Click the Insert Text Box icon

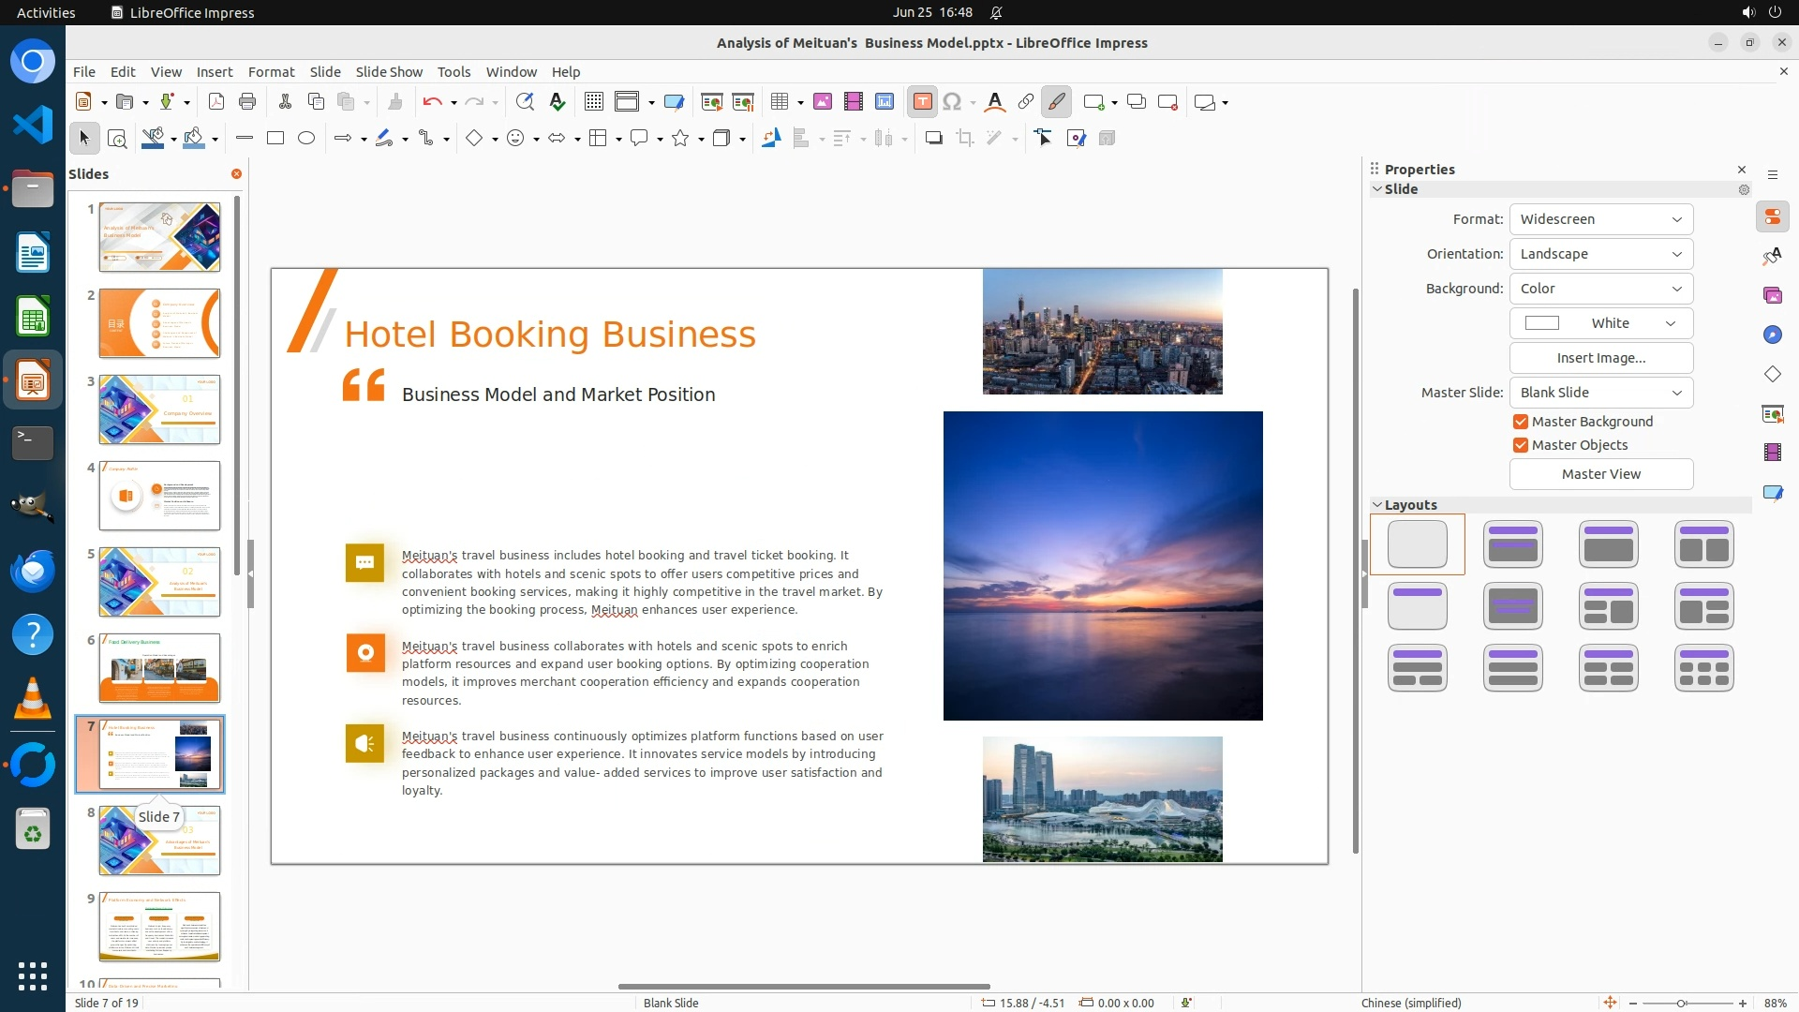point(922,102)
